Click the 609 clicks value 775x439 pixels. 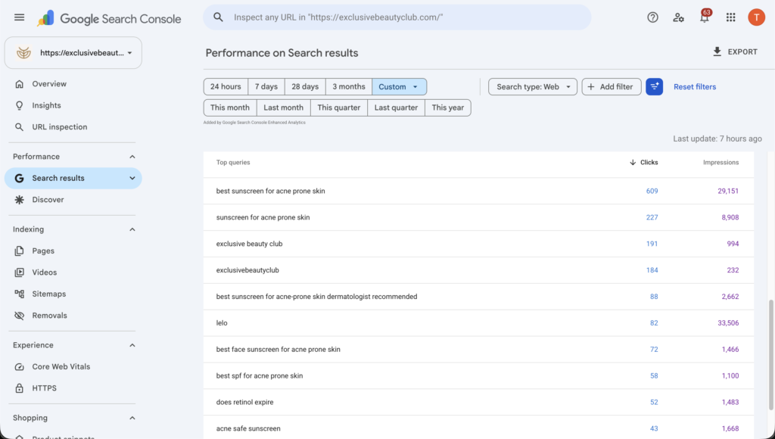[652, 191]
